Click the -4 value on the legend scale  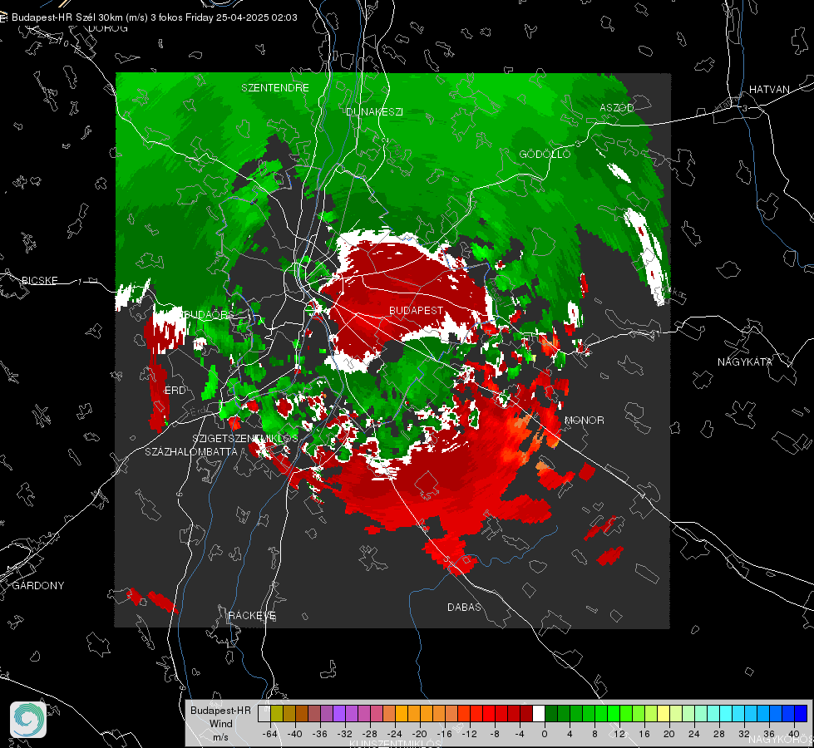coord(520,734)
